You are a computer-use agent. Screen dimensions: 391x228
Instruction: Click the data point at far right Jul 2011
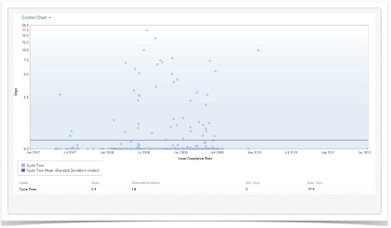click(x=368, y=148)
